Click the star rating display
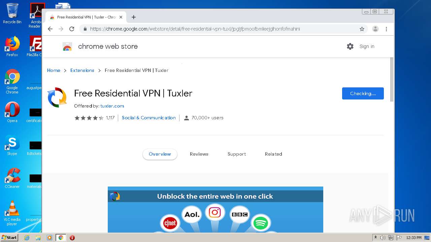This screenshot has width=431, height=242. click(x=89, y=118)
